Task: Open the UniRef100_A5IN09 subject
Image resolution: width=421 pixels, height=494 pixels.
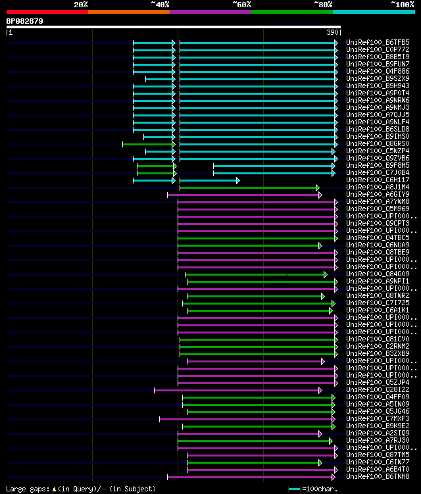Action: click(378, 405)
